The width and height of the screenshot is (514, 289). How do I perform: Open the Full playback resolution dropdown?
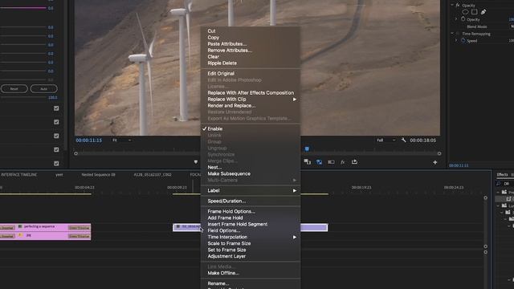pos(385,140)
